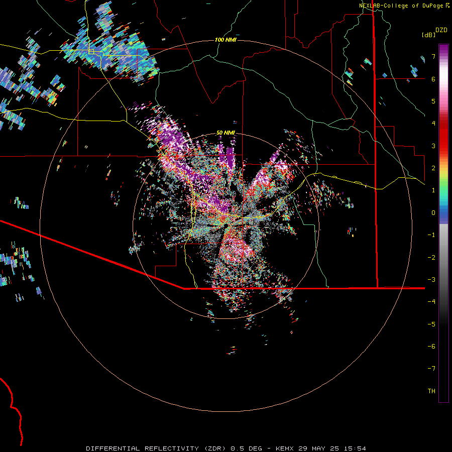Viewport: 452px width, 452px height.
Task: Click the -4 value on color scale
Action: [431, 302]
